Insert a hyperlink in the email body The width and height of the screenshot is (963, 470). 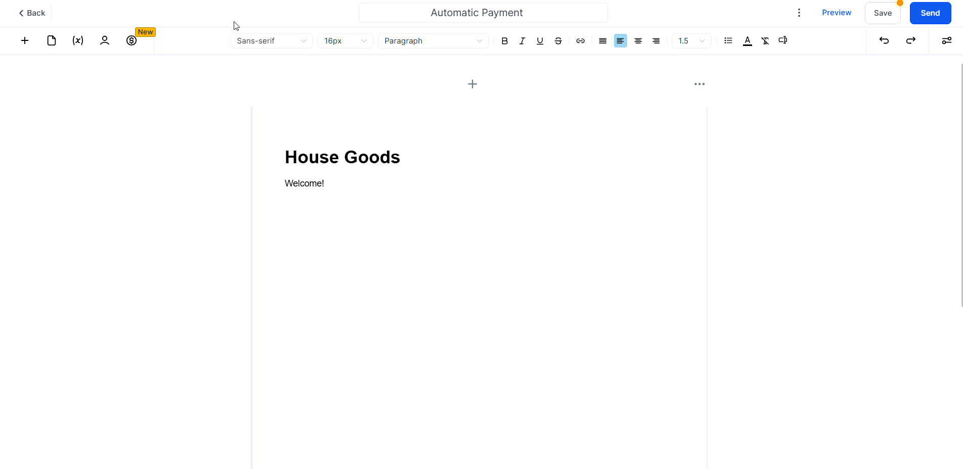pos(580,40)
